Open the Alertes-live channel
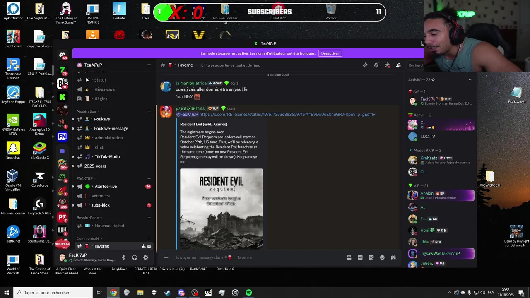Image resolution: width=530 pixels, height=298 pixels. coord(113,187)
